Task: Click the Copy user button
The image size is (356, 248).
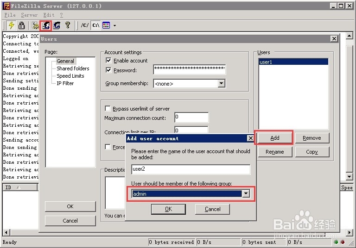Action: (x=312, y=152)
